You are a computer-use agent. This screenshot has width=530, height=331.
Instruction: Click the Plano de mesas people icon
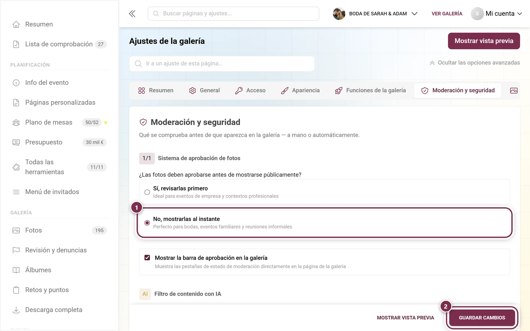coord(16,122)
